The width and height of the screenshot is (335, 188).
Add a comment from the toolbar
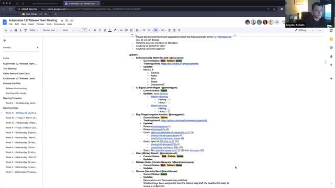126,30
